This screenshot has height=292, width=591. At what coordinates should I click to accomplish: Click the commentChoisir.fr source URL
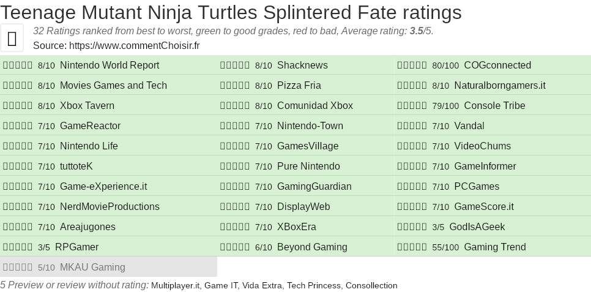point(135,46)
